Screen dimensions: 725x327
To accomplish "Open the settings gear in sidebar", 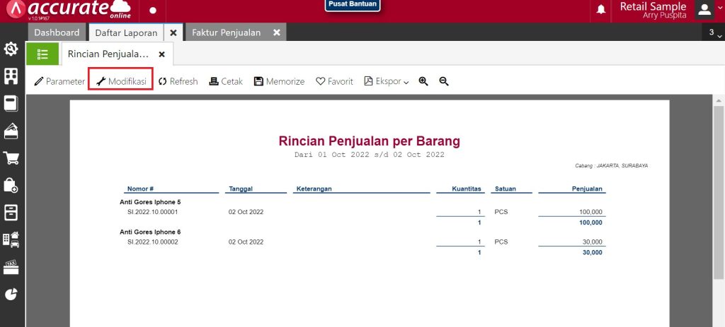I will (11, 49).
